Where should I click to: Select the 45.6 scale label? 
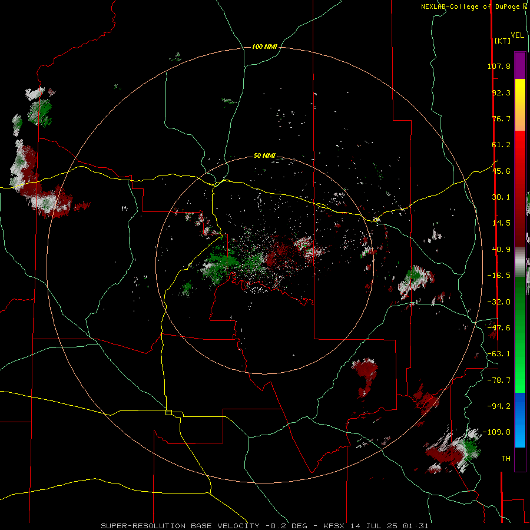pos(501,171)
